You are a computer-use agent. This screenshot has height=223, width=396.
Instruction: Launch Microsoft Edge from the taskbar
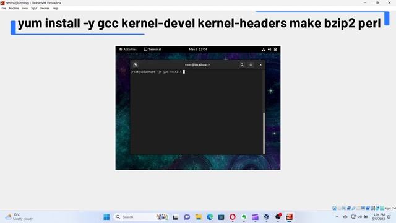210,217
